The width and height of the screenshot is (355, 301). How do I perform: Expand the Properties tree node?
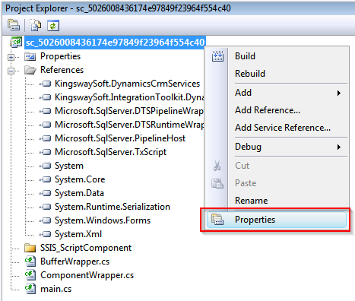click(x=11, y=58)
